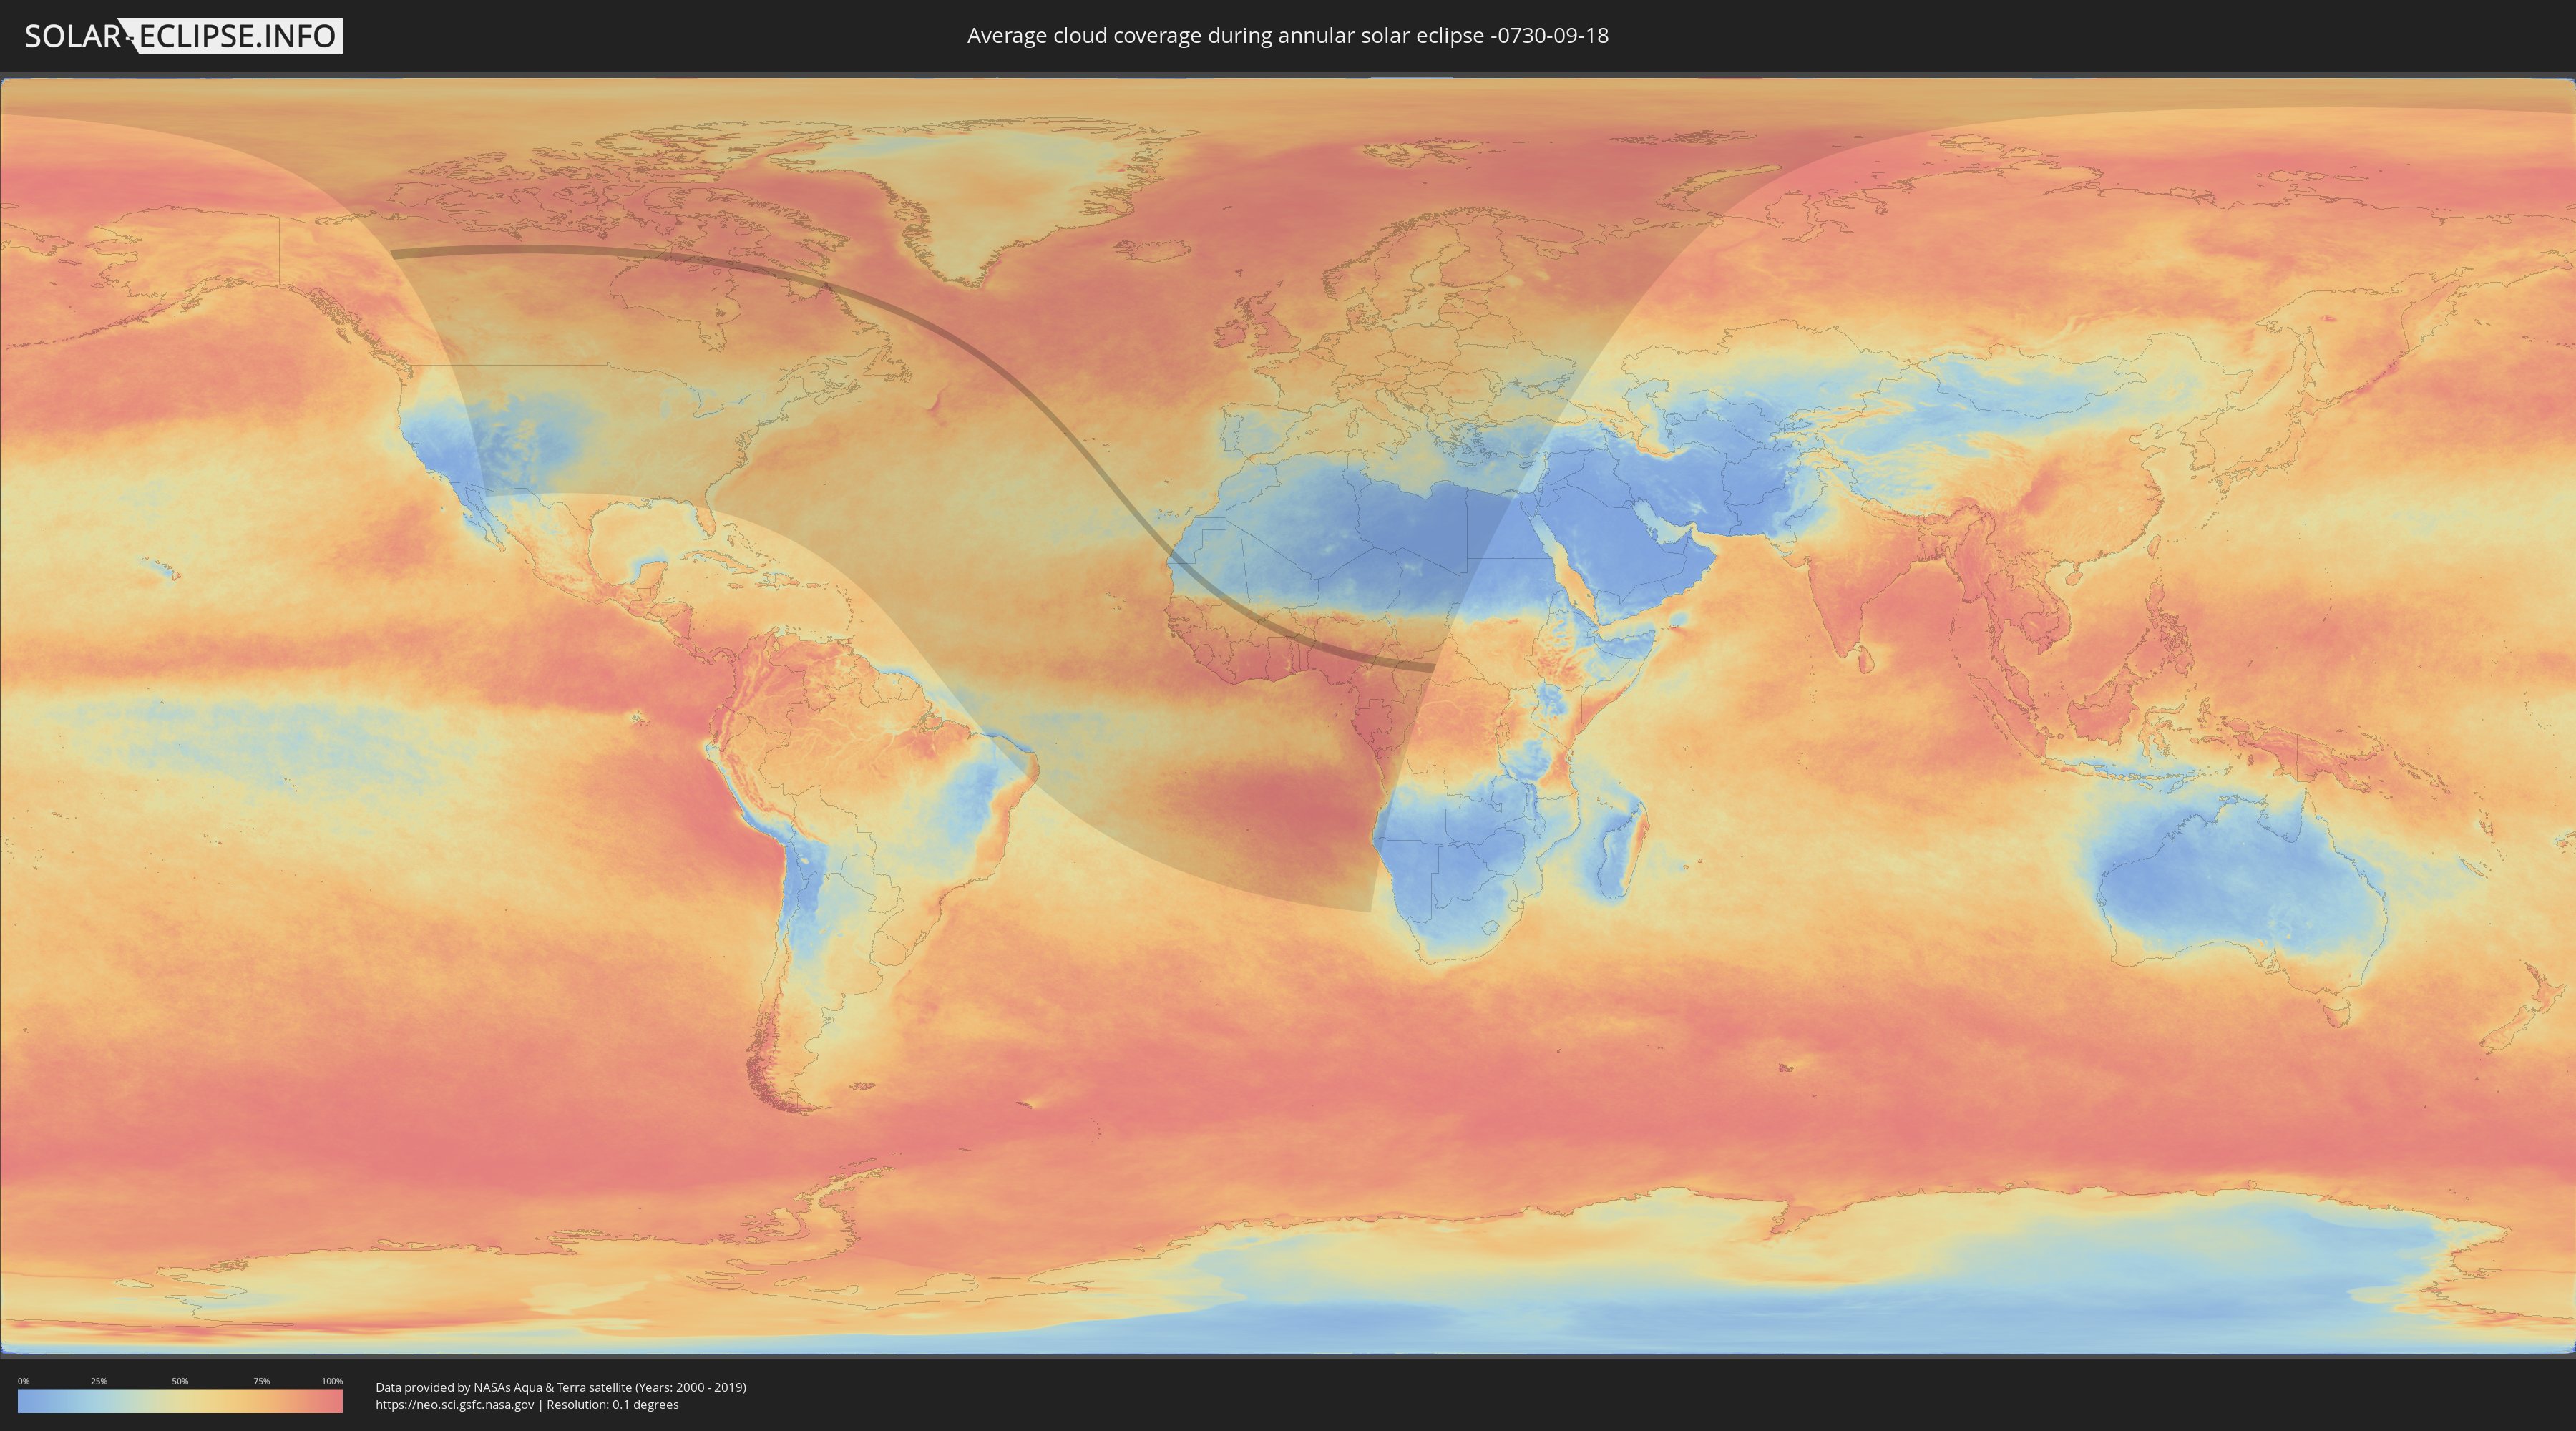Click the 75% legend label

(x=261, y=1381)
